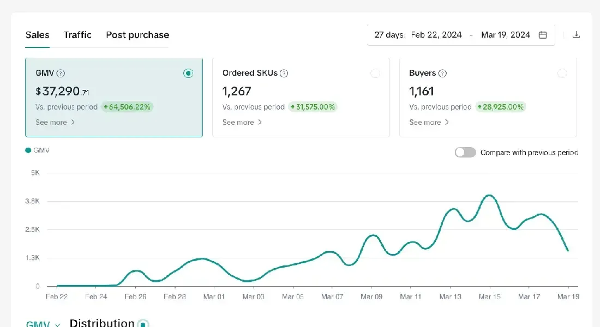Switch to the Post purchase tab
This screenshot has width=600, height=327.
(x=137, y=35)
